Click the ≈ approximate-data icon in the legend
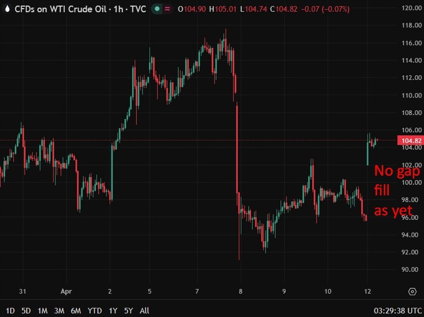424x317 pixels. (x=169, y=9)
